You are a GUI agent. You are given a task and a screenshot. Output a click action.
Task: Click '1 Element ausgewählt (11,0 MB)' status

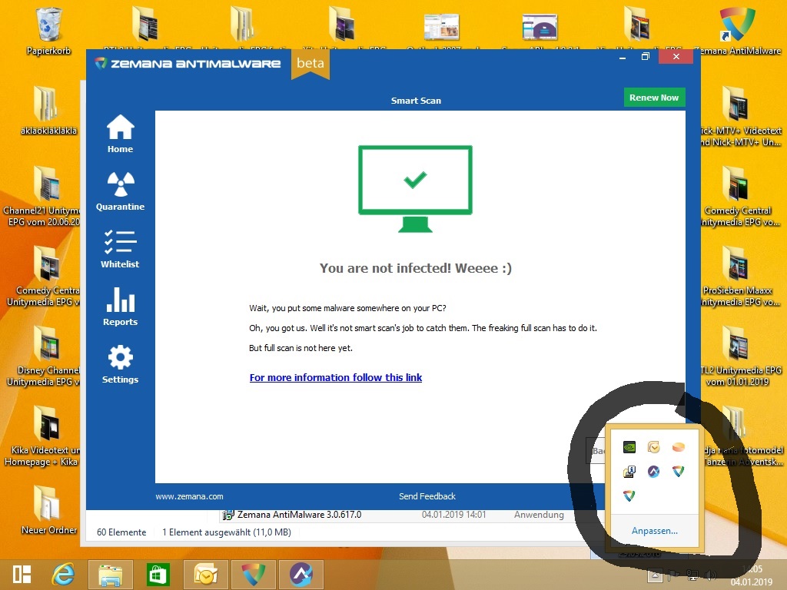[x=227, y=532]
